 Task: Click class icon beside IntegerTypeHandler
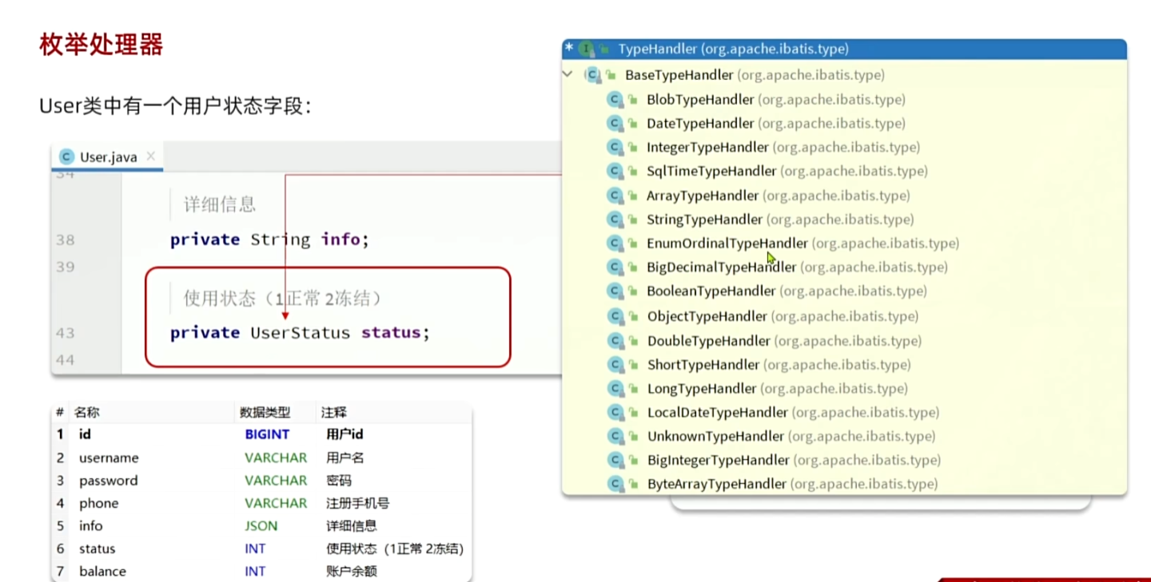pos(615,148)
